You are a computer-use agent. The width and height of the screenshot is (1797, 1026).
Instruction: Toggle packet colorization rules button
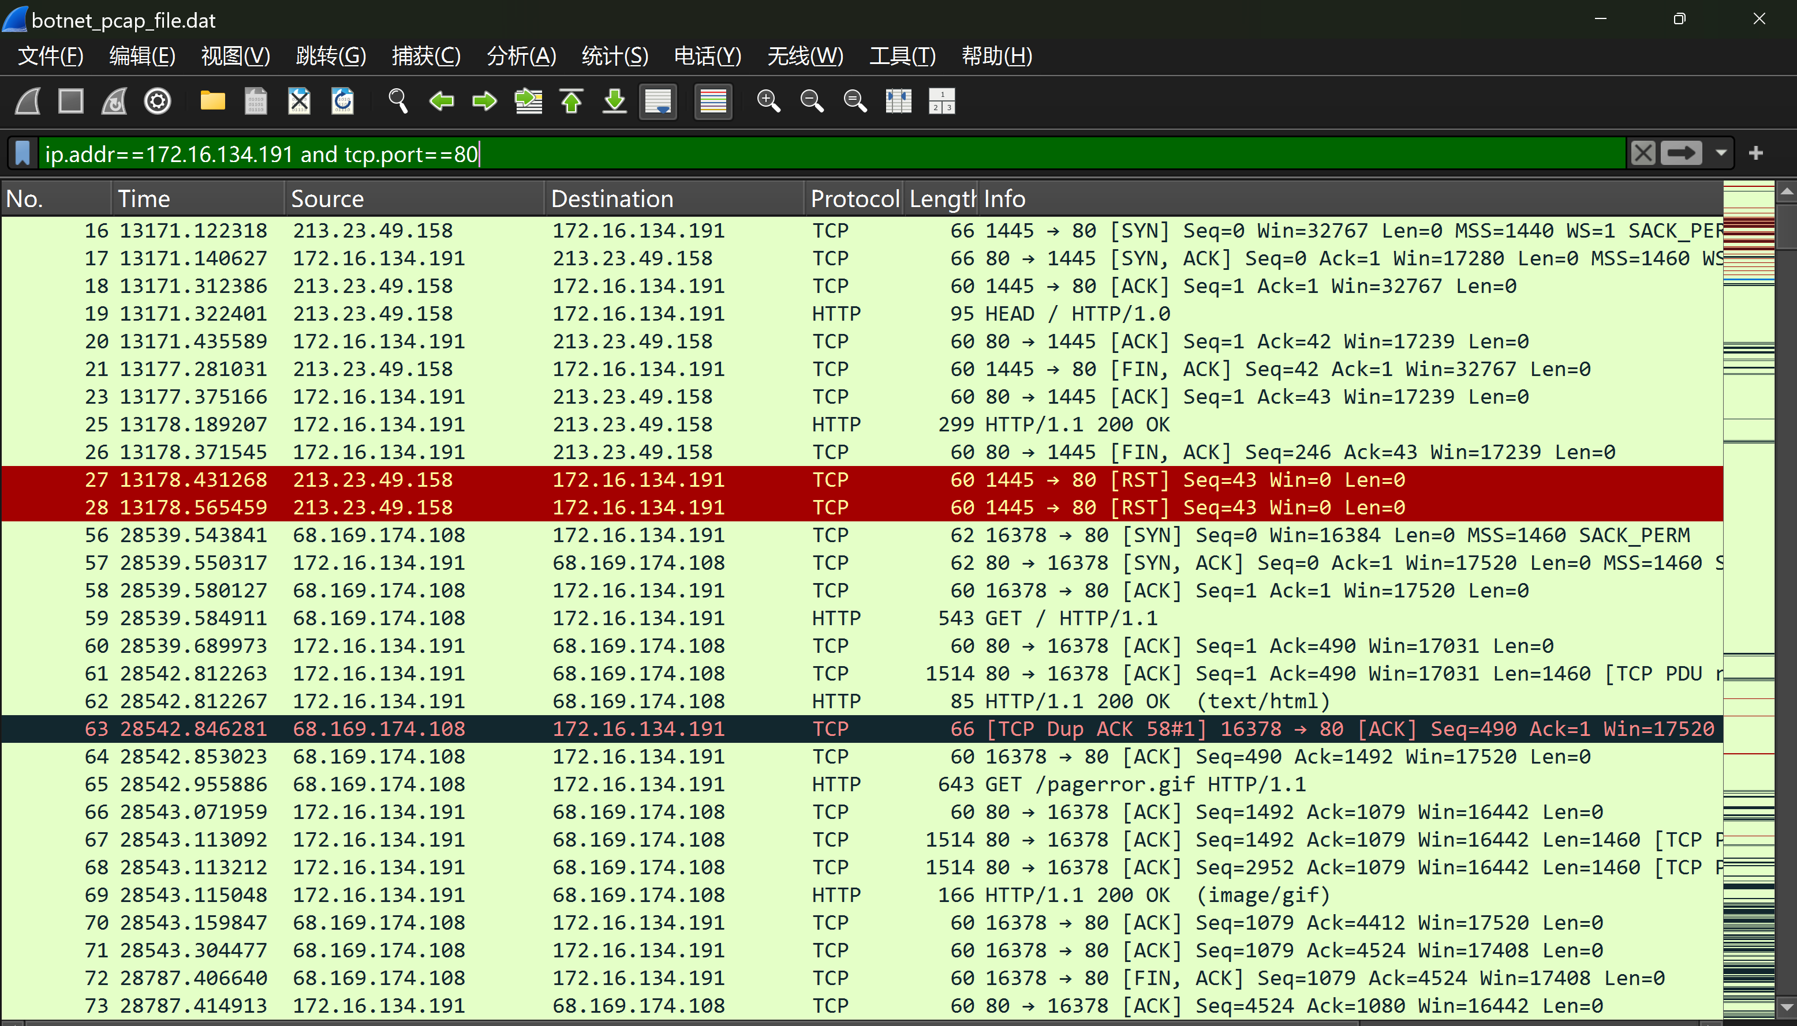coord(713,102)
